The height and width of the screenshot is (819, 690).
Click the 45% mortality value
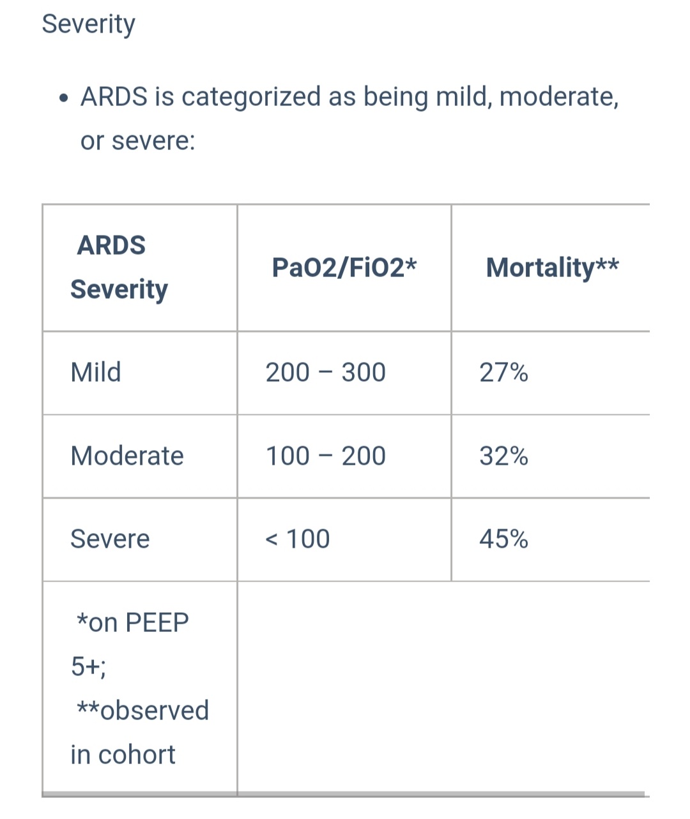coord(503,539)
